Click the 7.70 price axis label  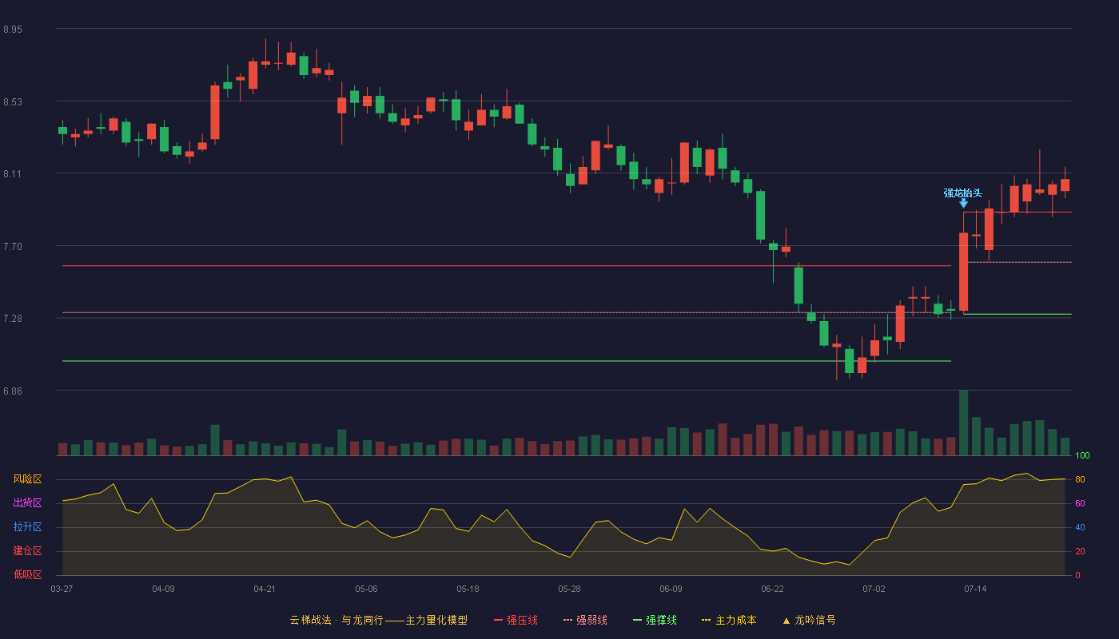click(x=13, y=247)
